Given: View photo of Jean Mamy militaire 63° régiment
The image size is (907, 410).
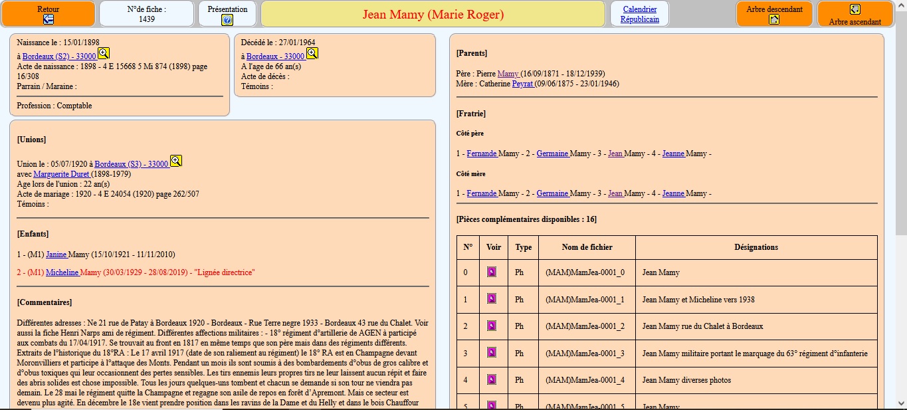Looking at the screenshot, I should click(x=492, y=353).
